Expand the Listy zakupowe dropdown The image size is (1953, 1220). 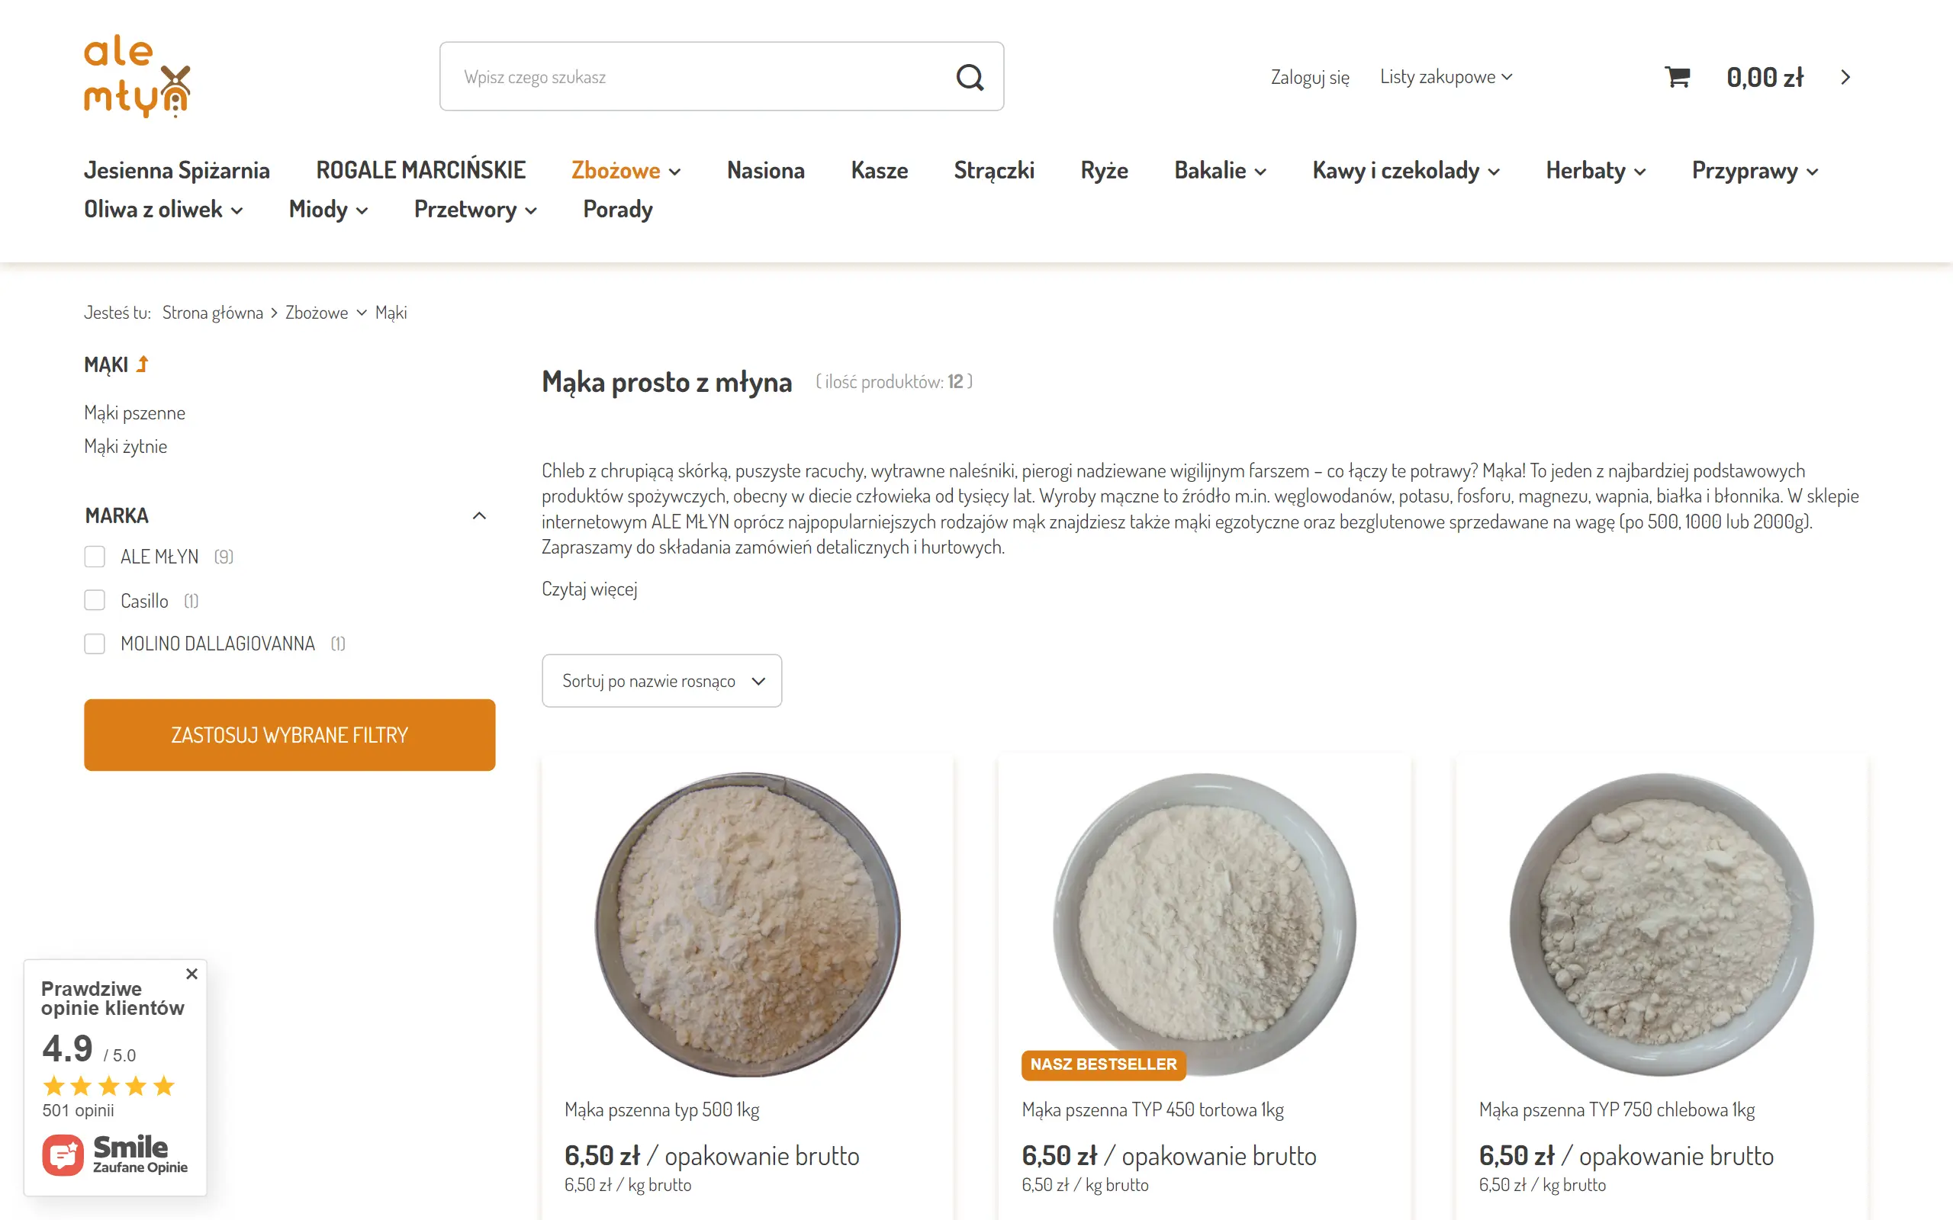coord(1446,77)
